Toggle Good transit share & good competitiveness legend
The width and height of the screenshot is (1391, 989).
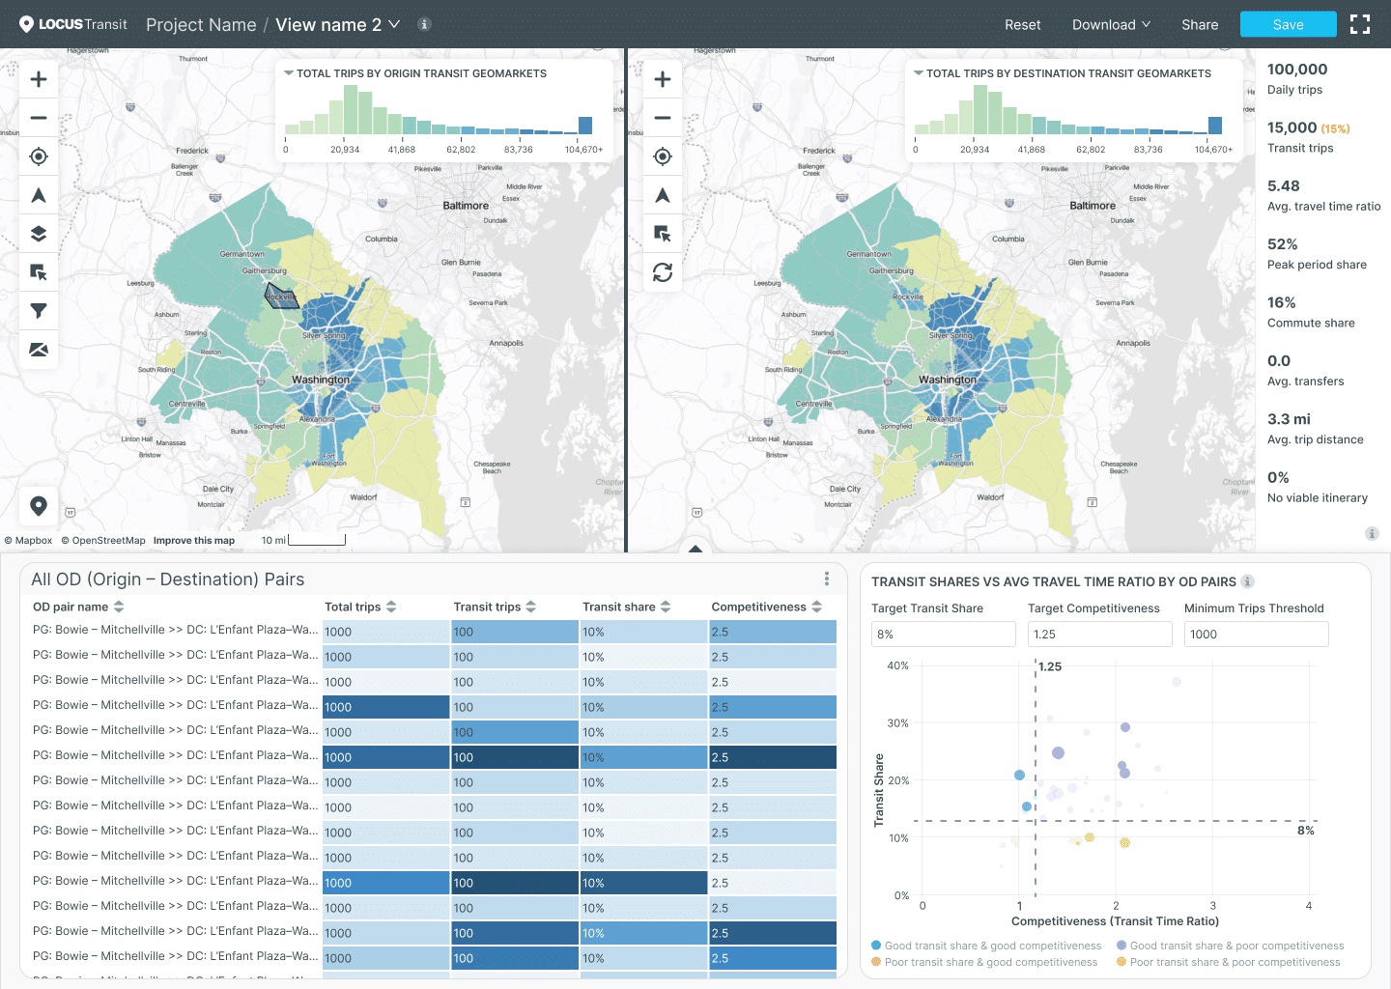985,946
